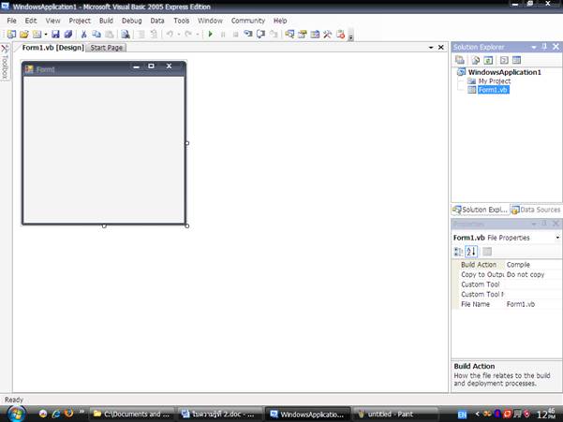
Task: Select Form1.vb in Solution Explorer tree
Action: tap(494, 90)
